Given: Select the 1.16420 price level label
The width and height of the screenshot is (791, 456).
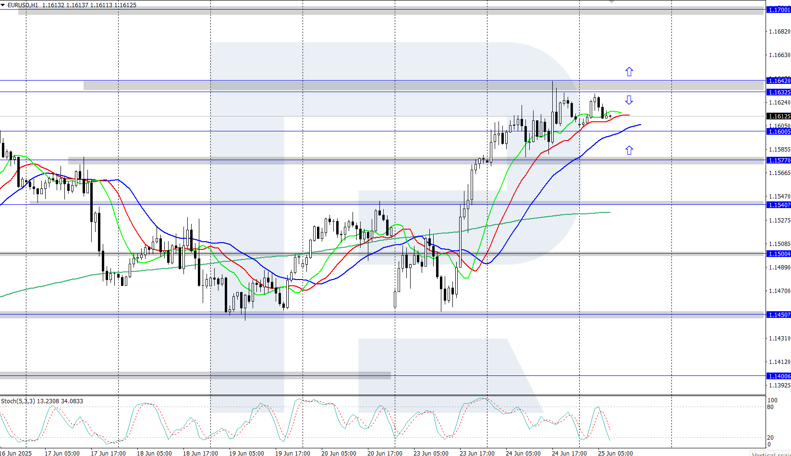Looking at the screenshot, I should tap(779, 81).
